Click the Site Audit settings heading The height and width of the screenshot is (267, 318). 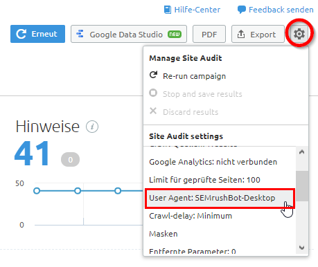coord(186,136)
